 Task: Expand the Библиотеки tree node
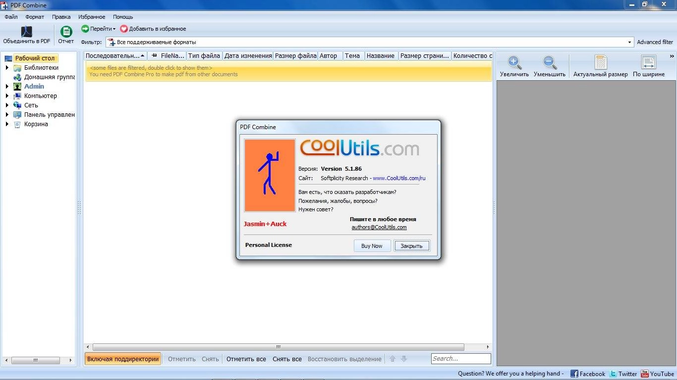(7, 68)
